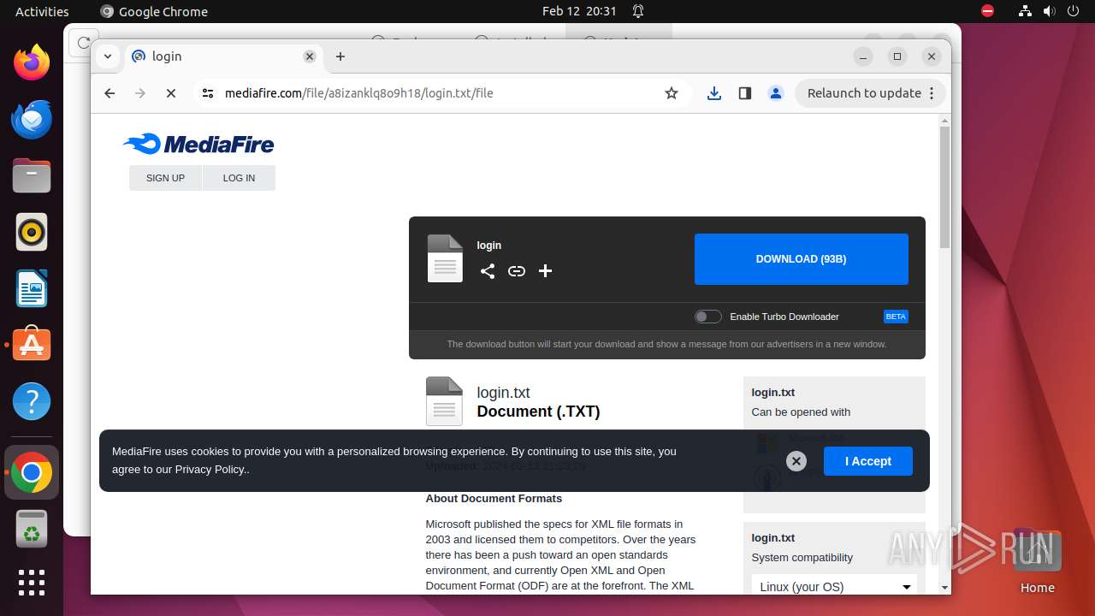This screenshot has height=616, width=1095.
Task: Open Chrome three-dot menu
Action: click(x=932, y=93)
